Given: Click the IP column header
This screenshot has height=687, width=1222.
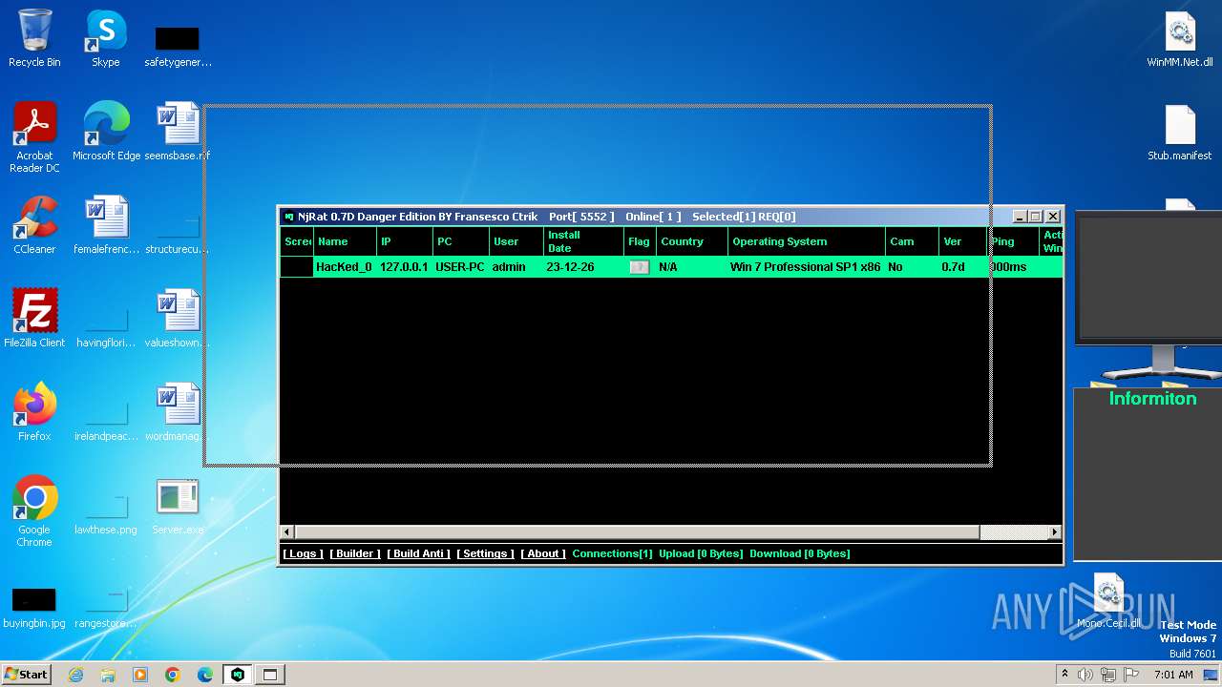Looking at the screenshot, I should pos(405,241).
